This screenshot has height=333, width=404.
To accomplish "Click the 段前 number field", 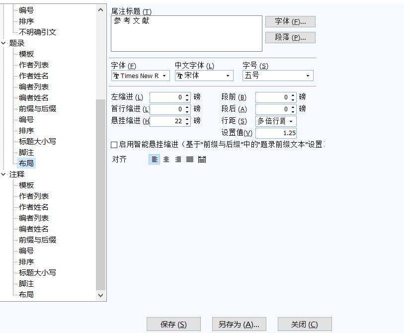I will click(273, 97).
